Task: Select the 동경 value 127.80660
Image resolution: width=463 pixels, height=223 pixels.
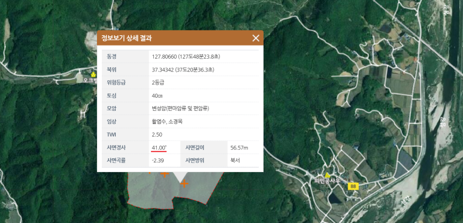Action: (x=186, y=57)
